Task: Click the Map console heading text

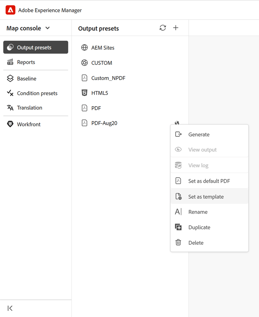Action: coord(24,28)
